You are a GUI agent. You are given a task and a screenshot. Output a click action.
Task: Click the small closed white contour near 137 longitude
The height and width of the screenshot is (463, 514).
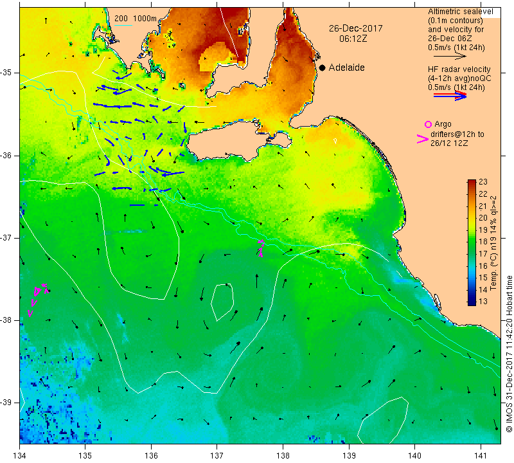click(x=222, y=302)
